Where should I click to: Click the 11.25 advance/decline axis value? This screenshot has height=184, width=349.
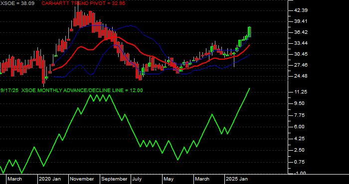[x=301, y=92]
